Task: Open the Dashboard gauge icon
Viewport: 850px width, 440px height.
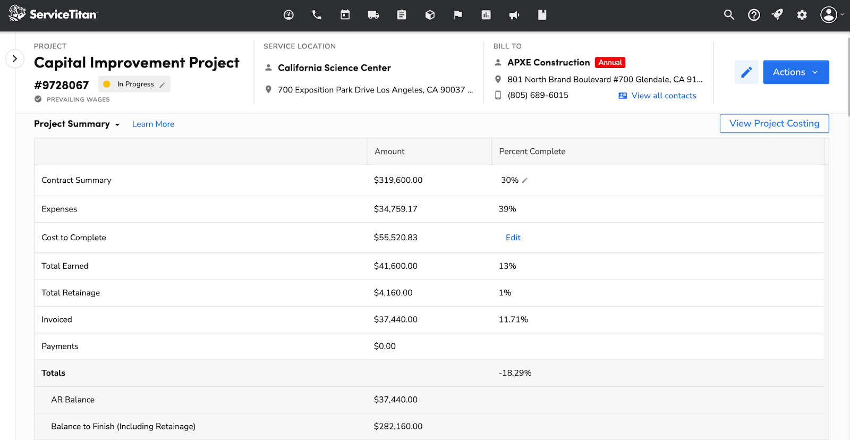Action: [288, 15]
